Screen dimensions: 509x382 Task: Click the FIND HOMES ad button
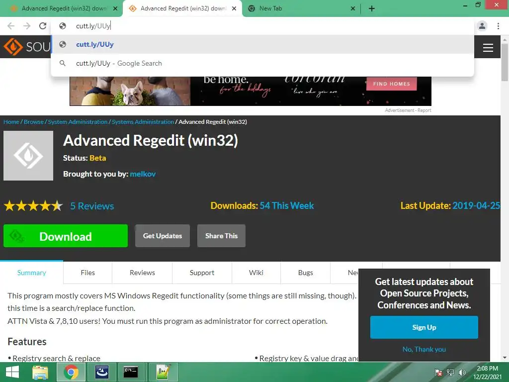(392, 84)
